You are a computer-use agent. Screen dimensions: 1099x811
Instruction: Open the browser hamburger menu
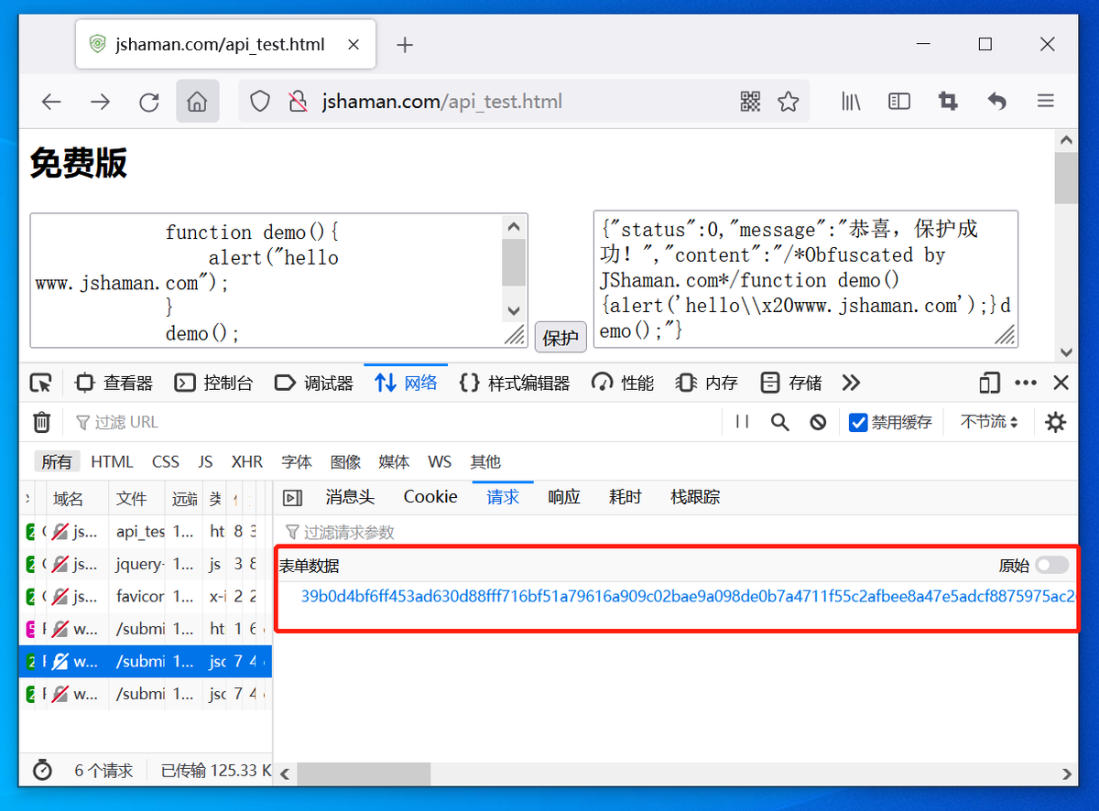1046,102
